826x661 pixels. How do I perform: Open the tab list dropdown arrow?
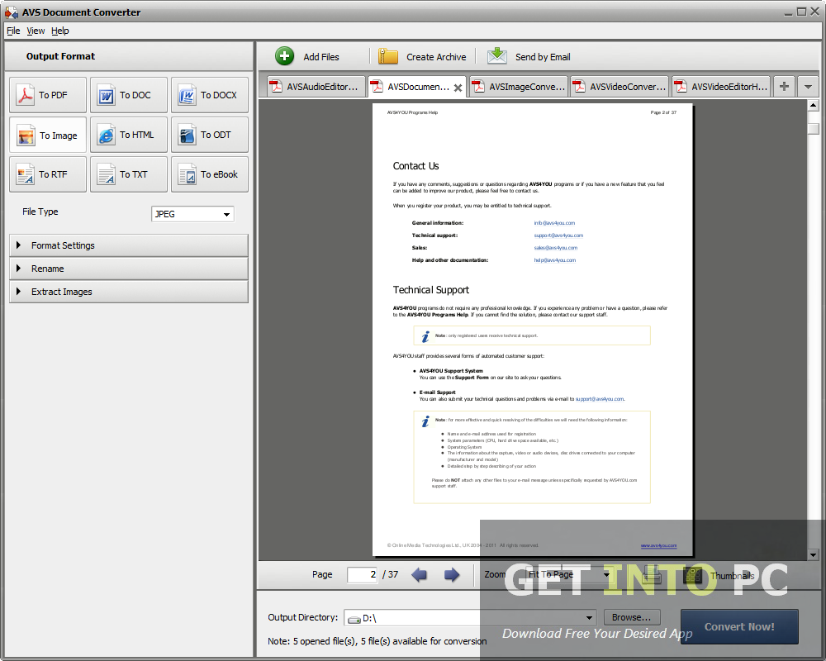(808, 87)
